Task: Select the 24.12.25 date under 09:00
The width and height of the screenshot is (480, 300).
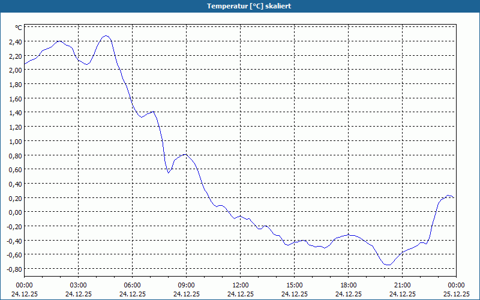Action: (187, 294)
